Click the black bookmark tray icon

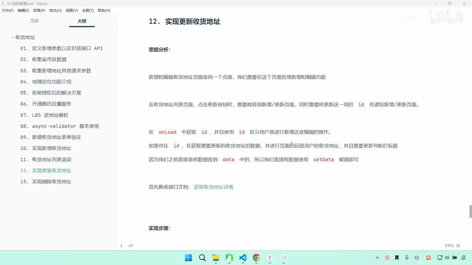397,258
